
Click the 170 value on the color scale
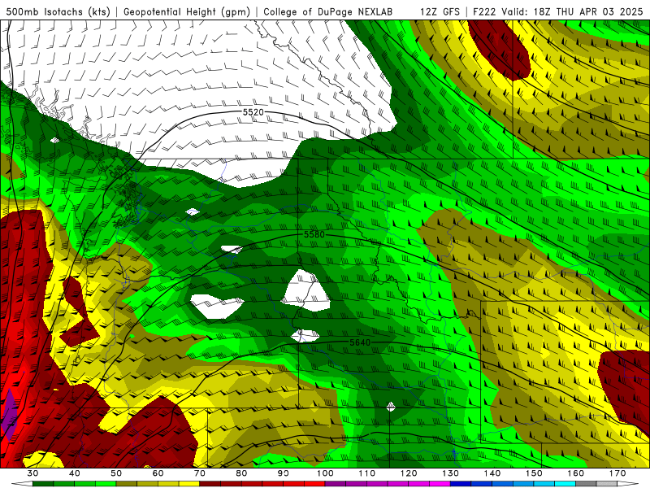[x=617, y=473]
